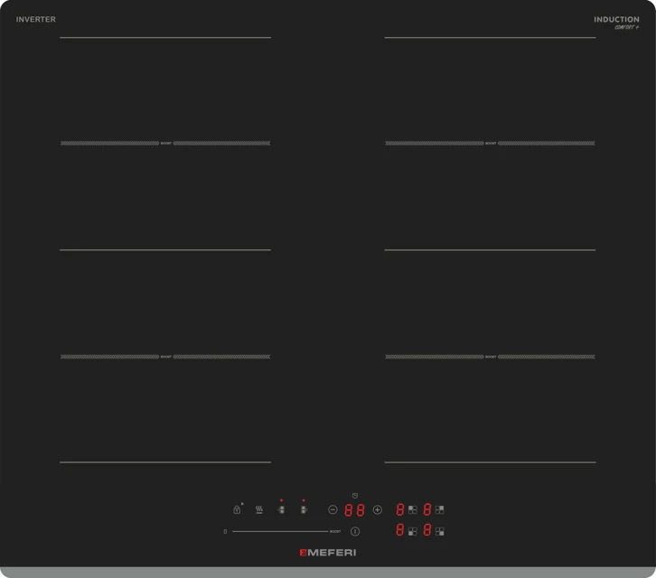Image resolution: width=656 pixels, height=578 pixels.
Task: Decrease timer with the minus button
Action: point(333,510)
